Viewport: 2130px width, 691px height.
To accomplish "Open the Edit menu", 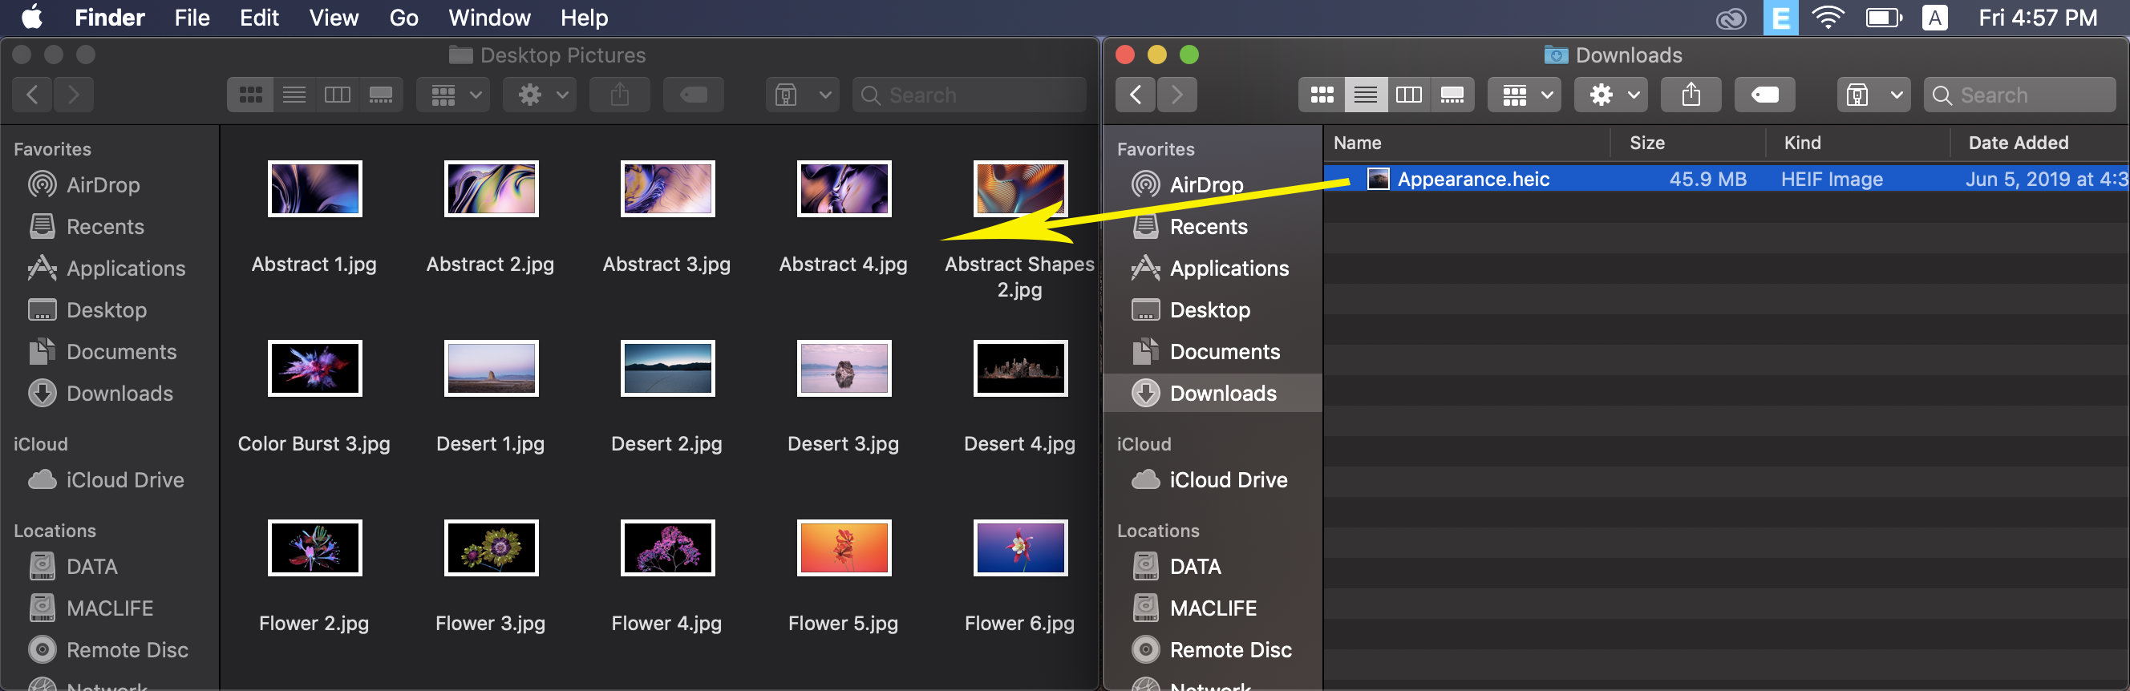I will tap(259, 18).
